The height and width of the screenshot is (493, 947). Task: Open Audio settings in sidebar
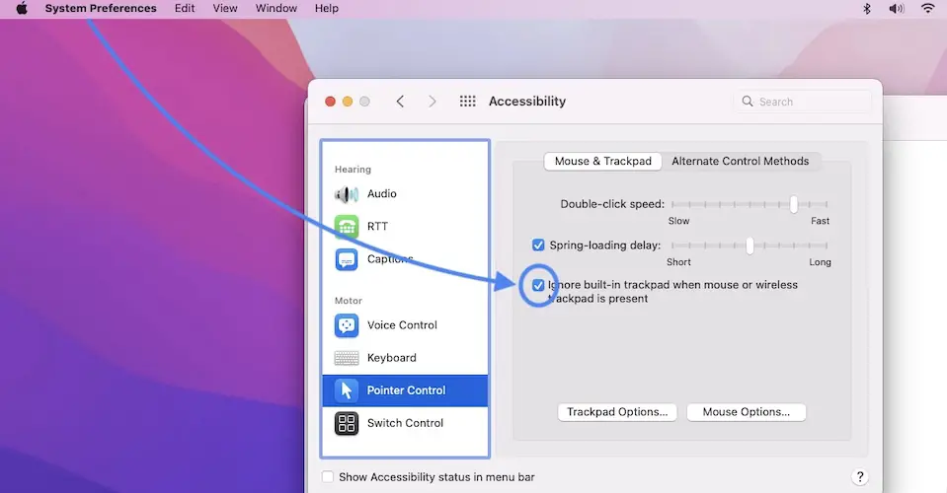click(380, 194)
